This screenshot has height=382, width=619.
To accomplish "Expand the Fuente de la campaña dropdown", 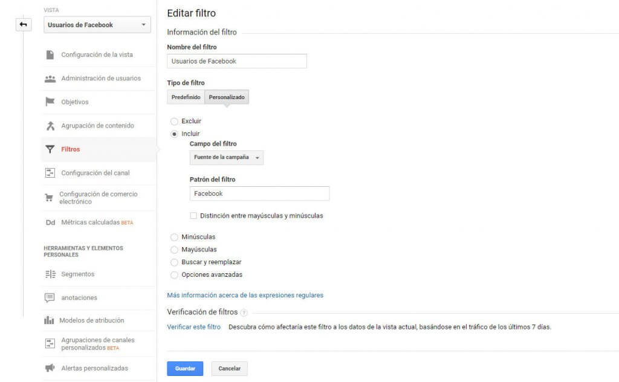I will click(226, 157).
